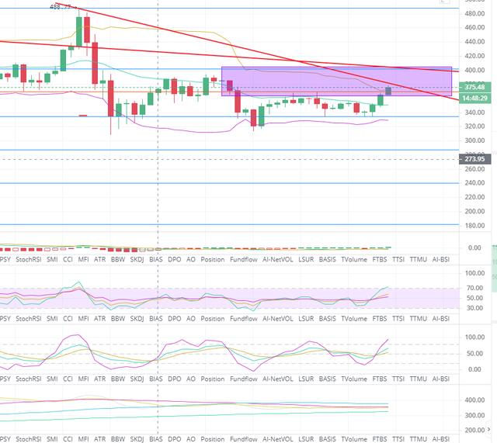Select PSY tab under the 100/50/0 stochastic panel

point(5,379)
